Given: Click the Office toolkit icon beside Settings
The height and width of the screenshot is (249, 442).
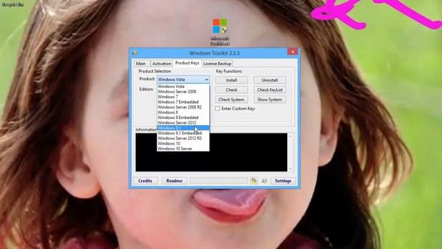Looking at the screenshot, I should tap(253, 181).
